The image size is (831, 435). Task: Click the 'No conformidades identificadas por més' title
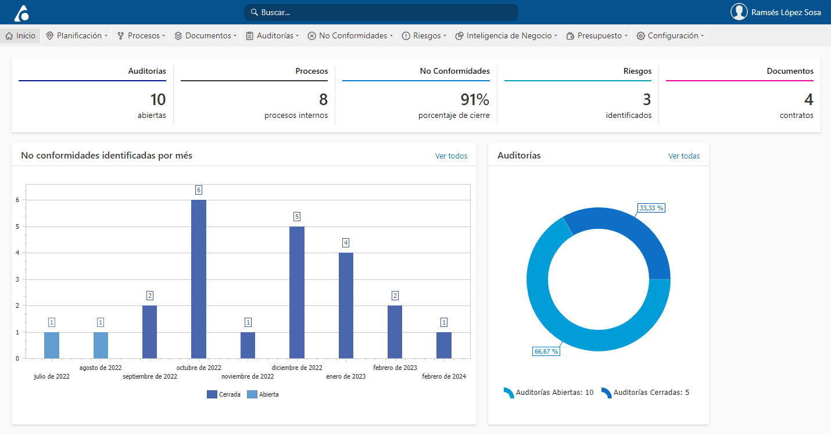click(107, 156)
